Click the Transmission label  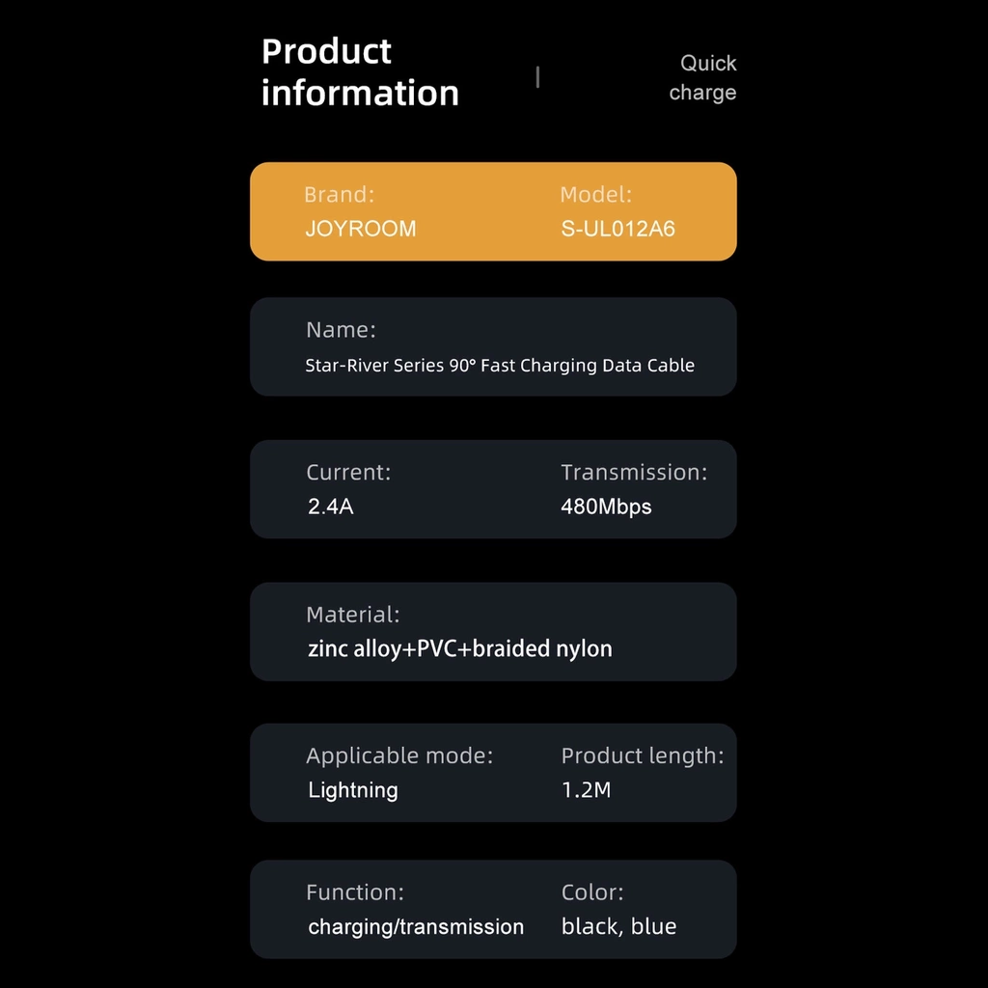(x=634, y=472)
